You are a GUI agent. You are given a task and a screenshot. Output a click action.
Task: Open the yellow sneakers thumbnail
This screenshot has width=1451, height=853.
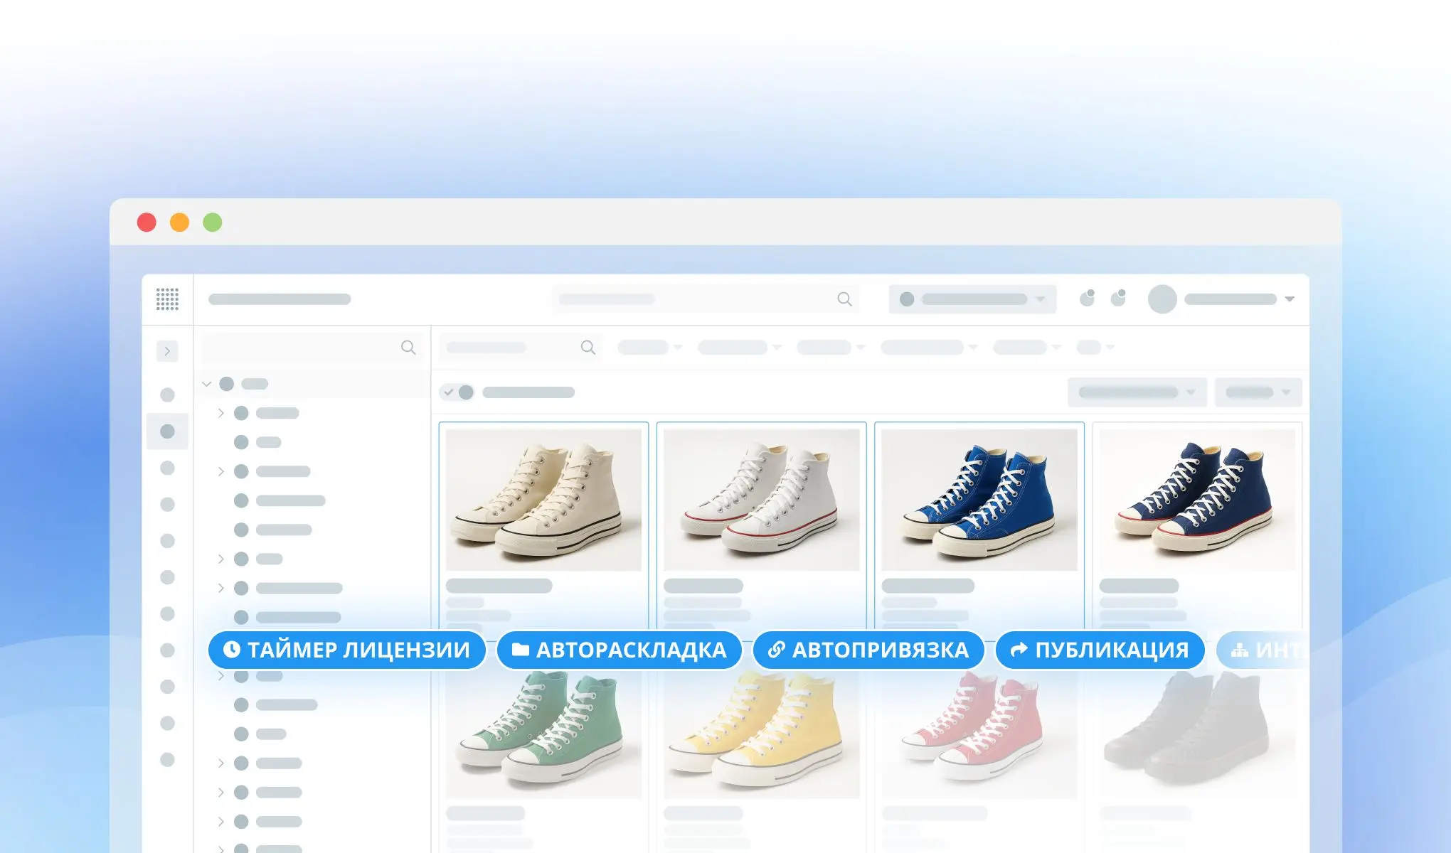761,734
